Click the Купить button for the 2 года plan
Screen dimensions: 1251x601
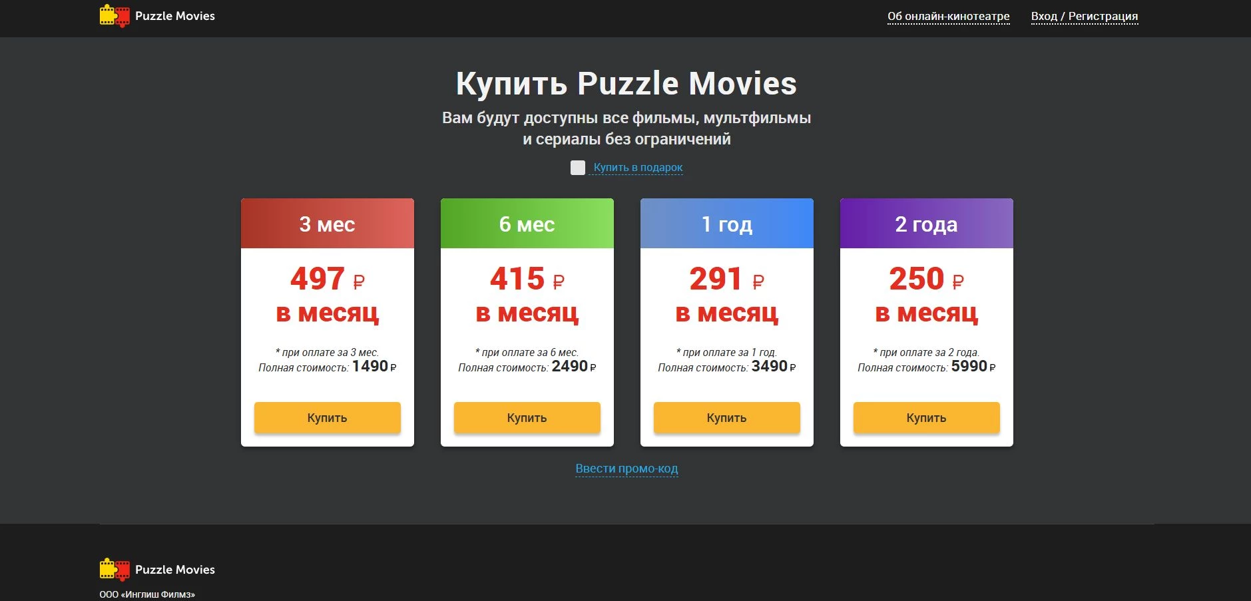925,417
